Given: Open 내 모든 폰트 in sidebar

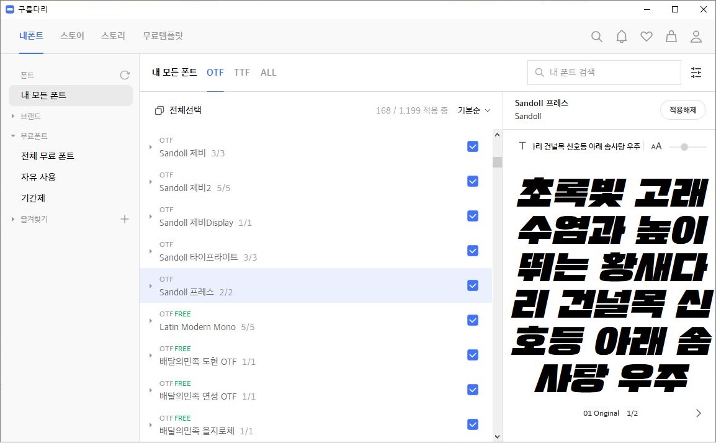Looking at the screenshot, I should 71,96.
